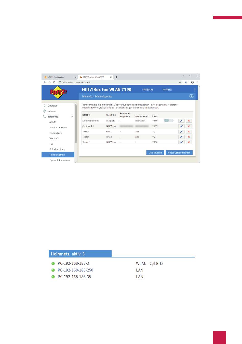Click the **600 internal number
This screenshot has width=242, height=344.
155,121
